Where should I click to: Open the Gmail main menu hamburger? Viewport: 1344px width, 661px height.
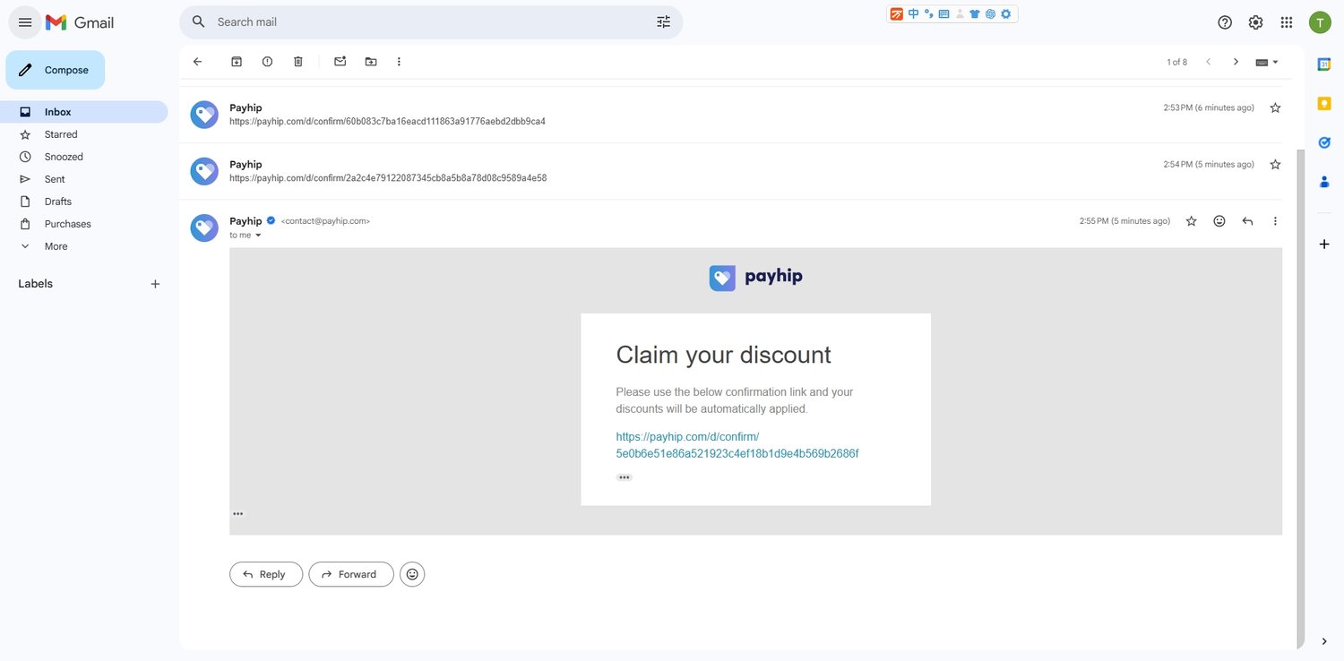(x=25, y=22)
